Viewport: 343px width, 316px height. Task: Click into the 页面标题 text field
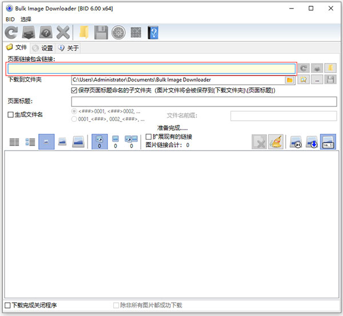(x=204, y=101)
